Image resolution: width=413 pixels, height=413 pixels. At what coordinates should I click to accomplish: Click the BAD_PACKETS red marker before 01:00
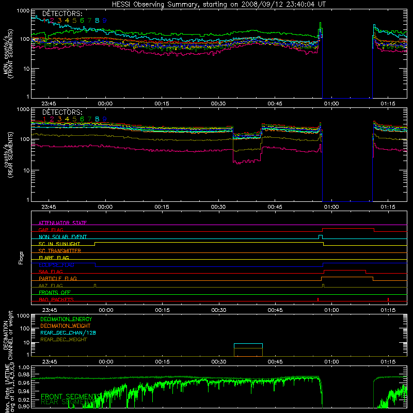[x=318, y=299]
